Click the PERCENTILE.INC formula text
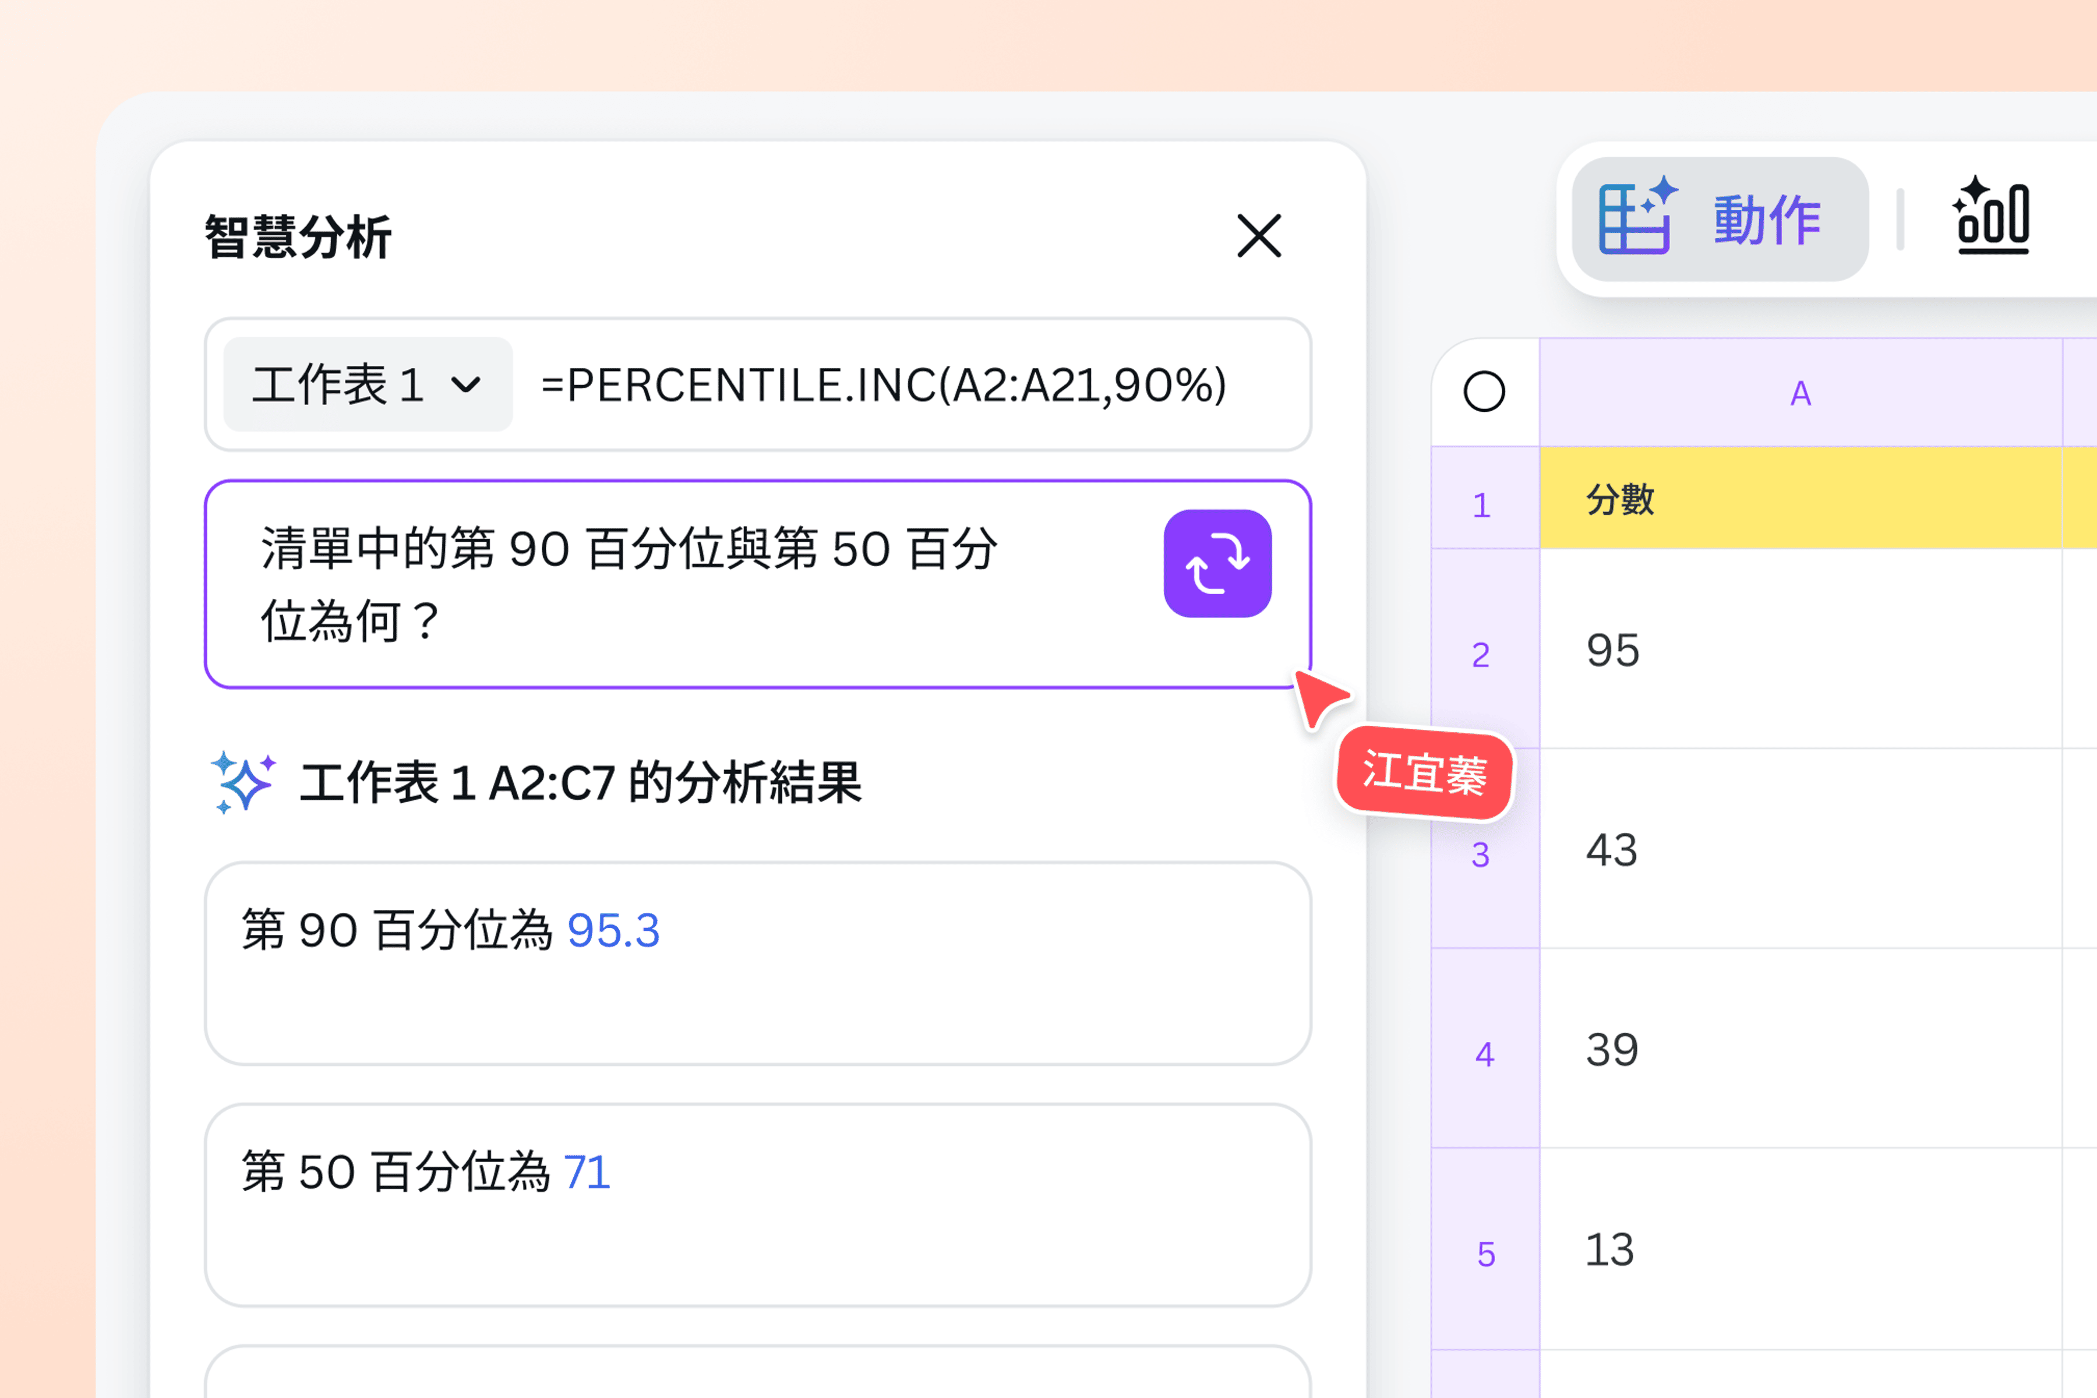2097x1398 pixels. click(x=884, y=385)
